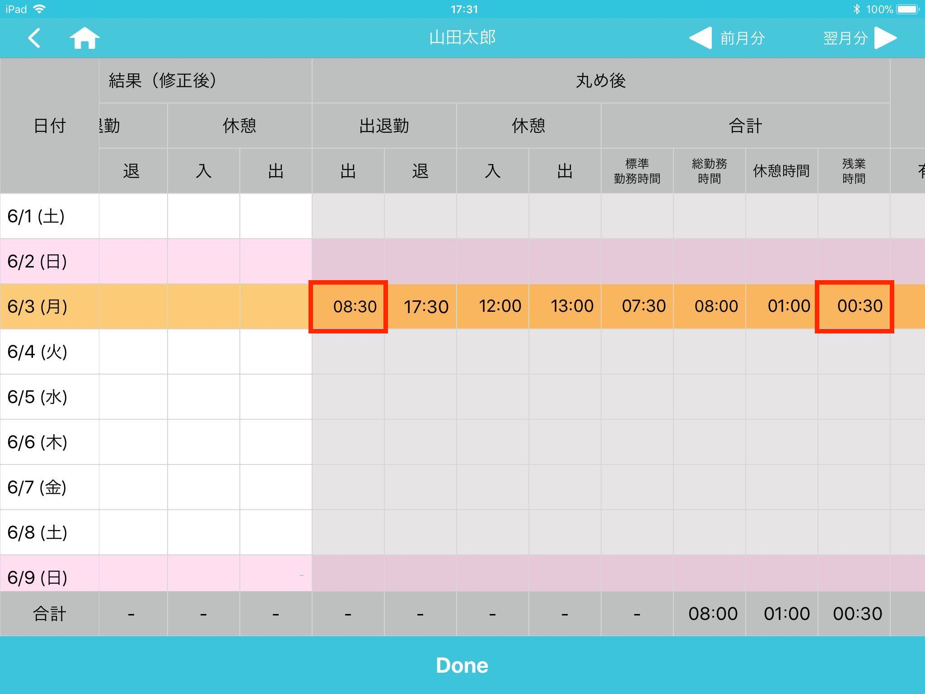This screenshot has height=694, width=925.
Task: Select the 翌月分 label
Action: pyautogui.click(x=846, y=38)
